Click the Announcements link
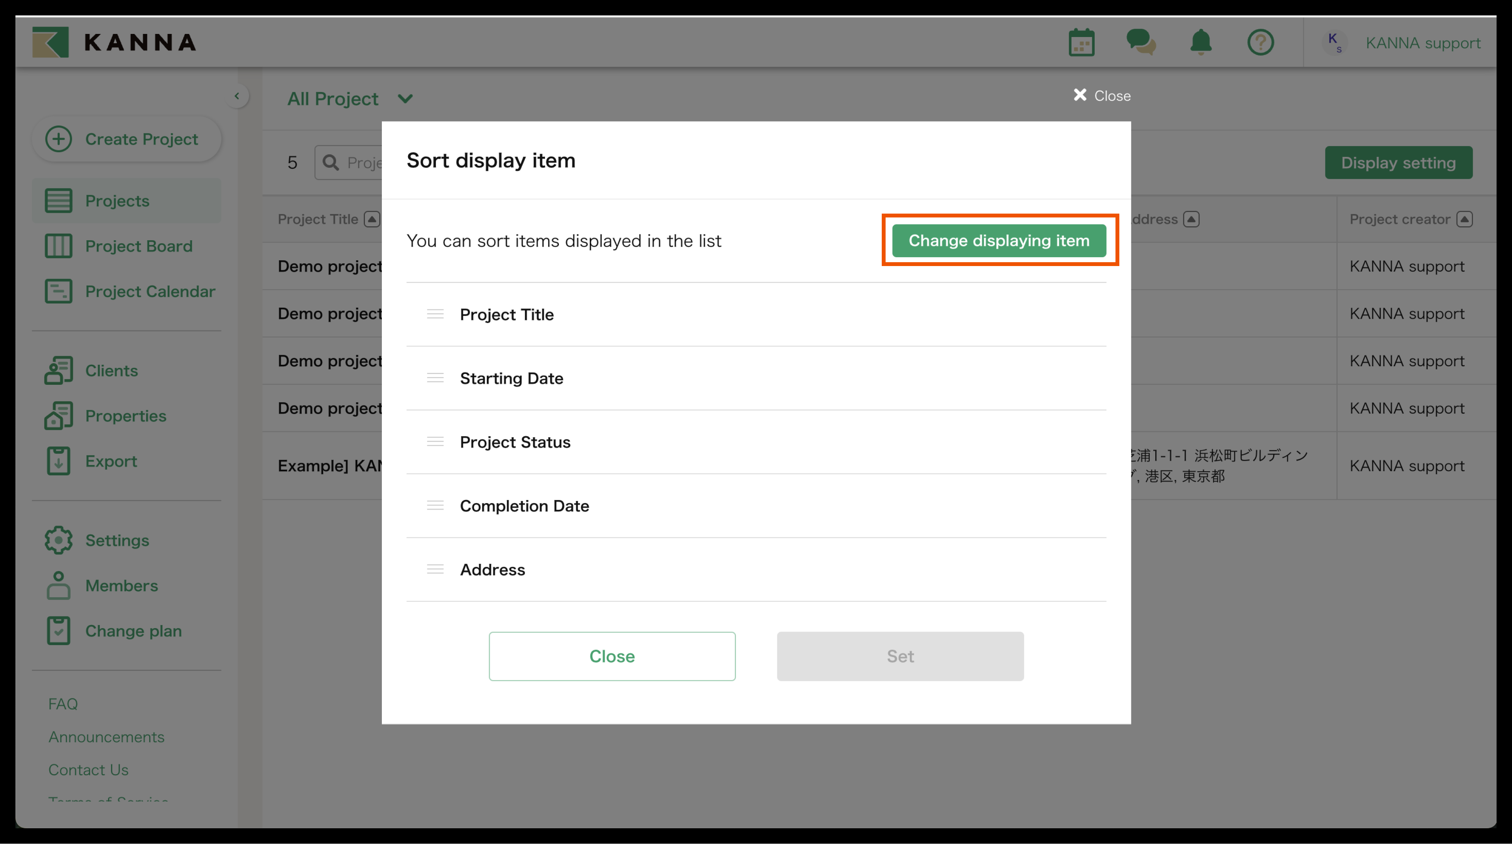 click(x=106, y=736)
